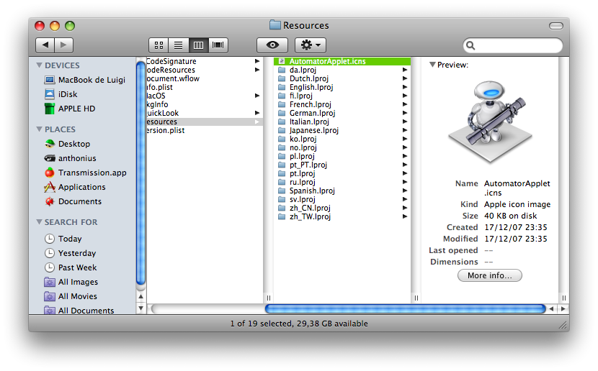Open the anthonius home folder
This screenshot has height=371, width=598.
pos(70,158)
